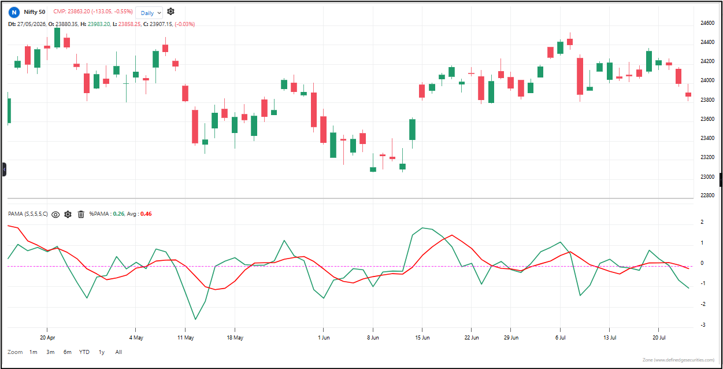
Task: Open Zone definedgesecurities.com credit link
Action: 678,360
